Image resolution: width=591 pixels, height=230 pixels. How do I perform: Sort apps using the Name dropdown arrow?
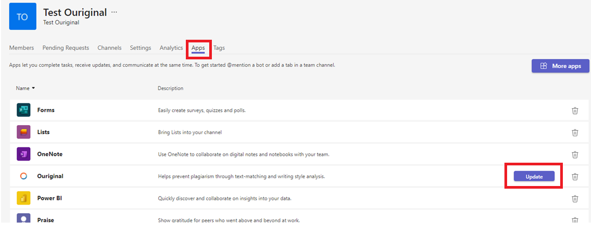33,88
